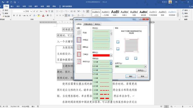The image size is (193, 108).
Task: Click the superscript x² icon
Action: point(30,15)
